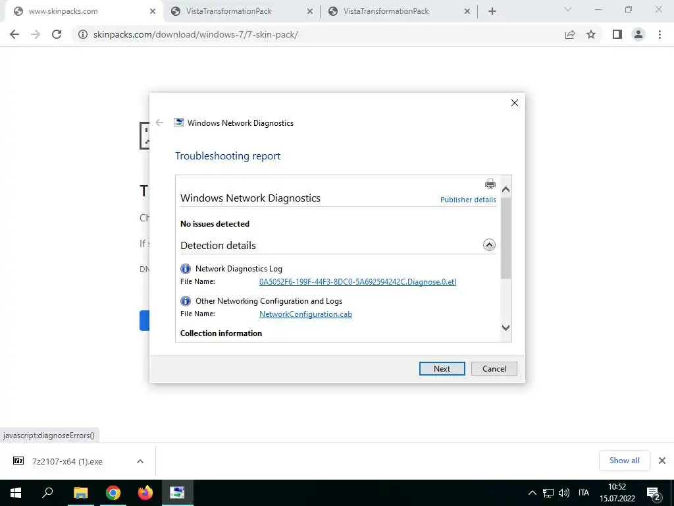Open Publisher details link

pos(468,200)
